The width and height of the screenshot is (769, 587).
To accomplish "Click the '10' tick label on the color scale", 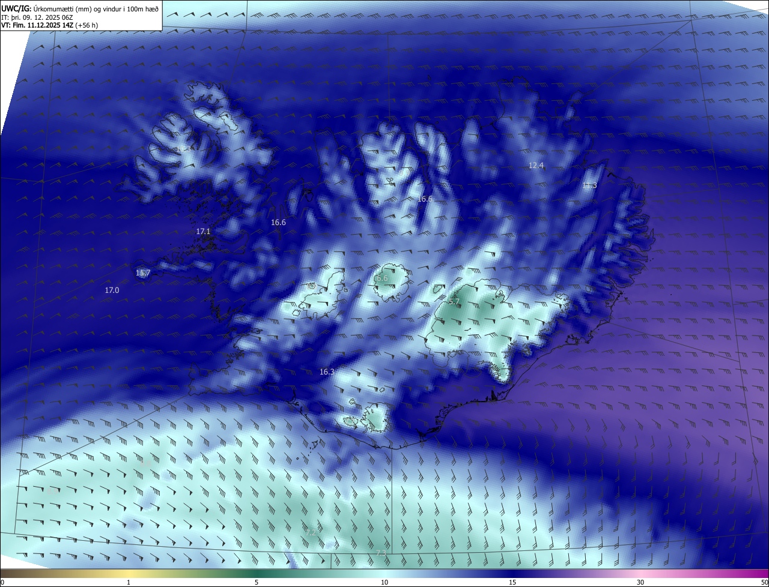I will (x=384, y=582).
